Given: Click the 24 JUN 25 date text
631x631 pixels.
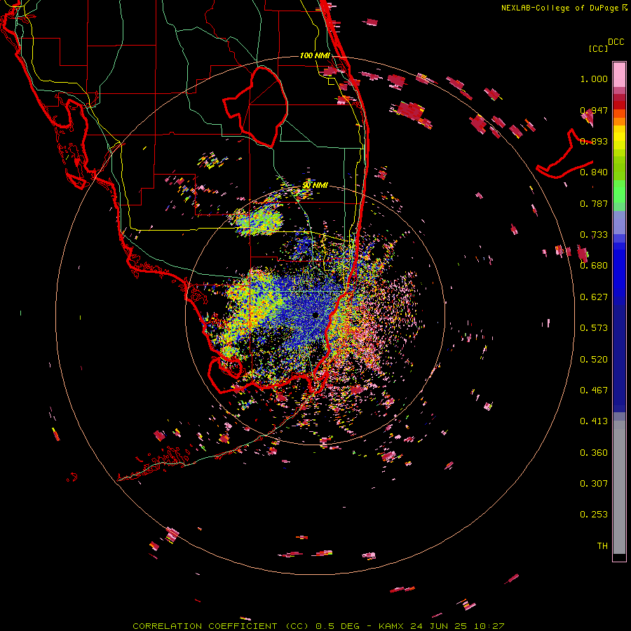Looking at the screenshot, I should [440, 626].
